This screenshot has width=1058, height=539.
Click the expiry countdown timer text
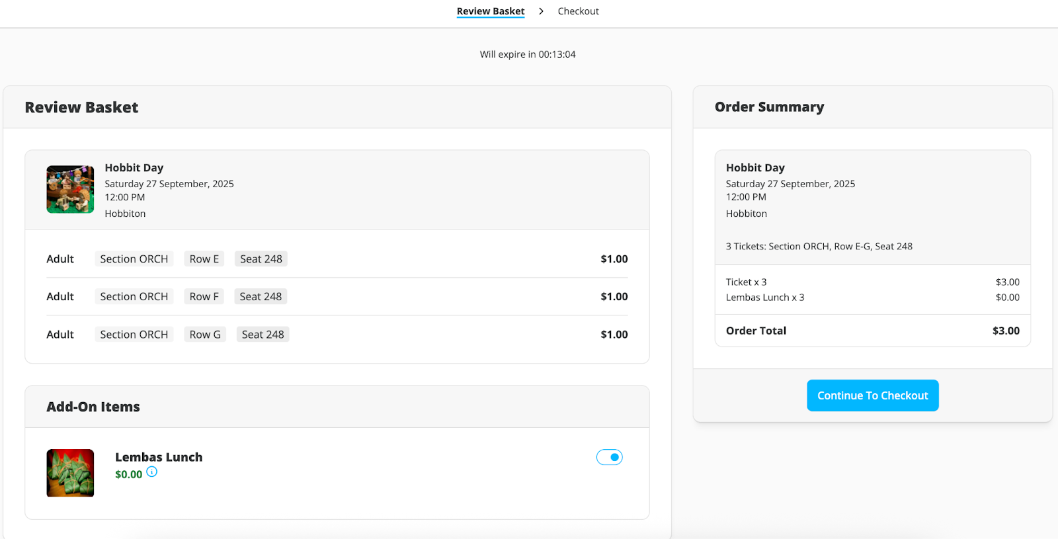coord(528,54)
